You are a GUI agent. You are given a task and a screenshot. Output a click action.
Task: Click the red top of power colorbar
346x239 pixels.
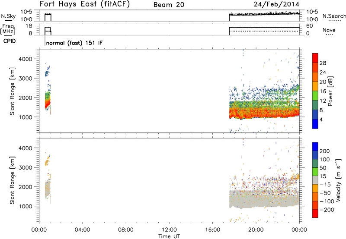[315, 58]
